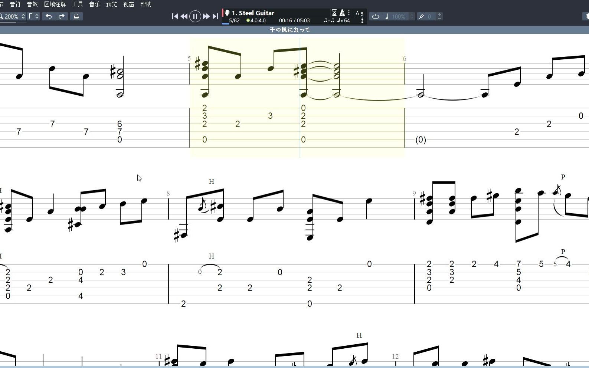The image size is (589, 368).
Task: Open the 音符 (Note) menu
Action: (x=15, y=4)
